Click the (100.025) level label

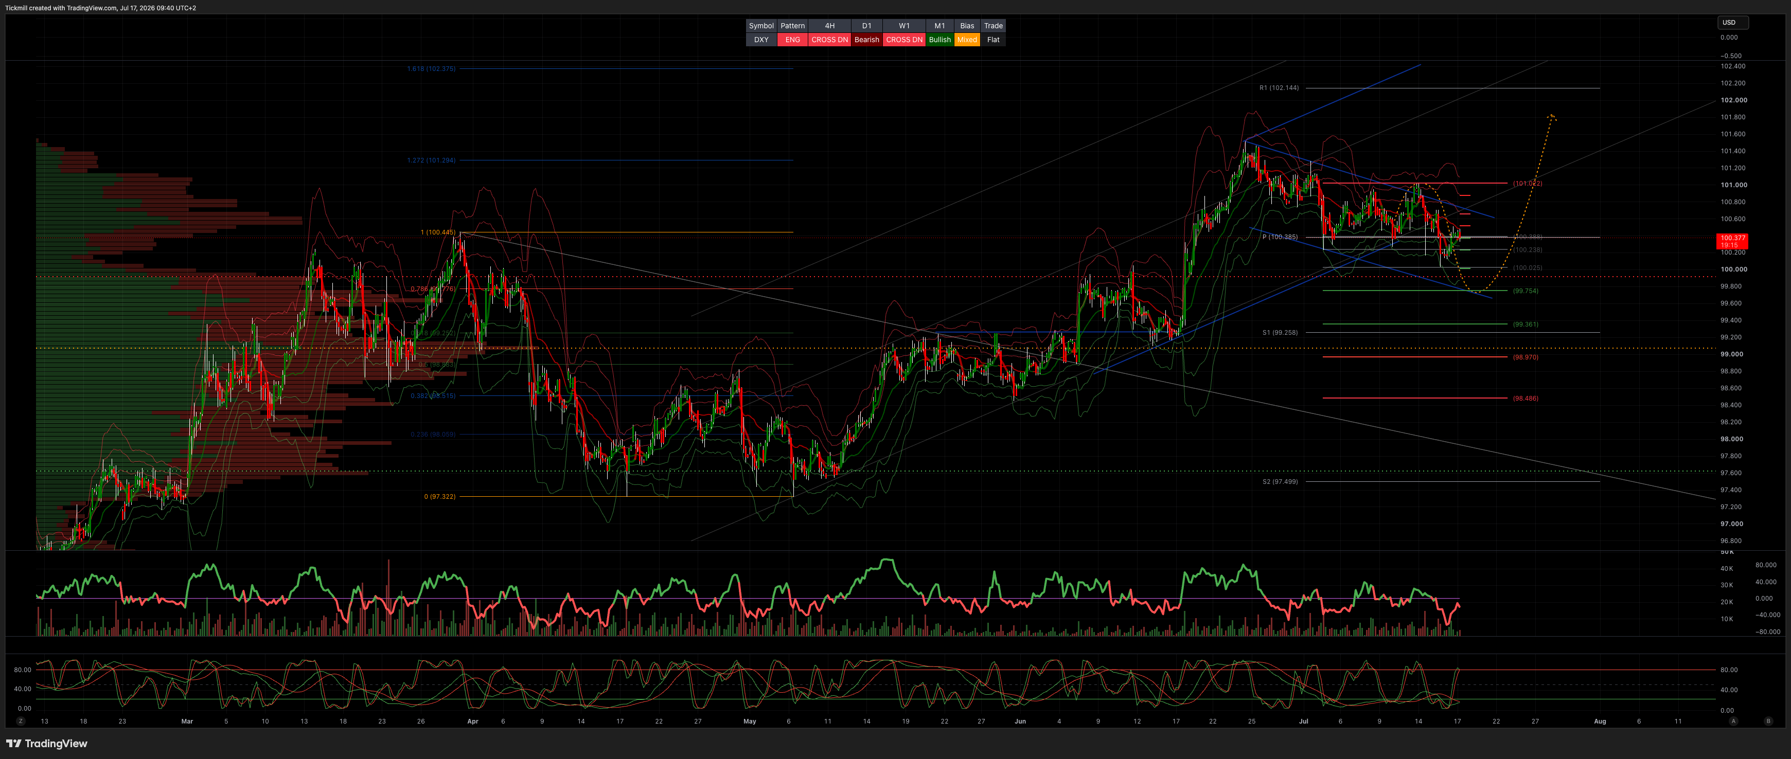pos(1528,267)
